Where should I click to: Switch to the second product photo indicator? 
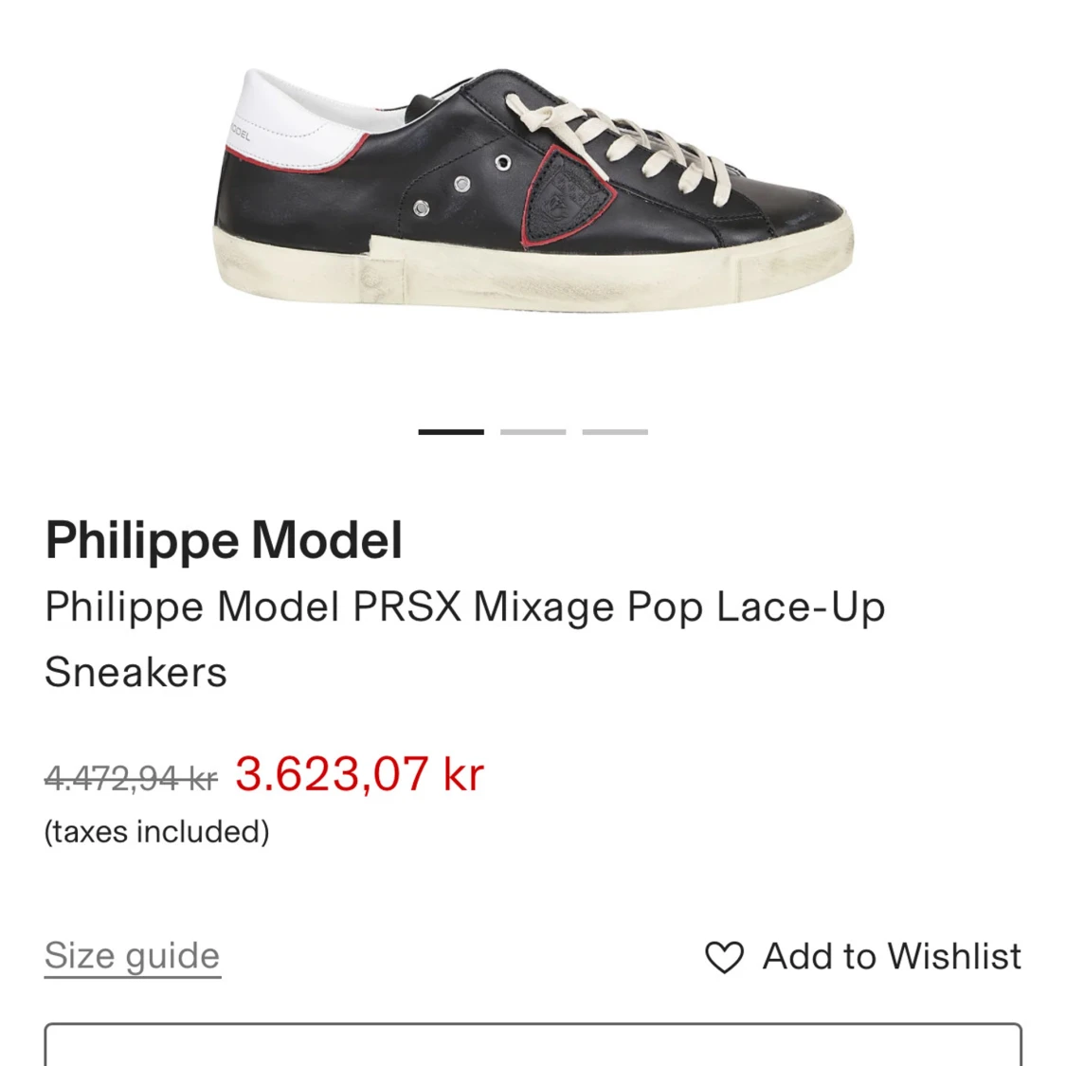(x=533, y=429)
